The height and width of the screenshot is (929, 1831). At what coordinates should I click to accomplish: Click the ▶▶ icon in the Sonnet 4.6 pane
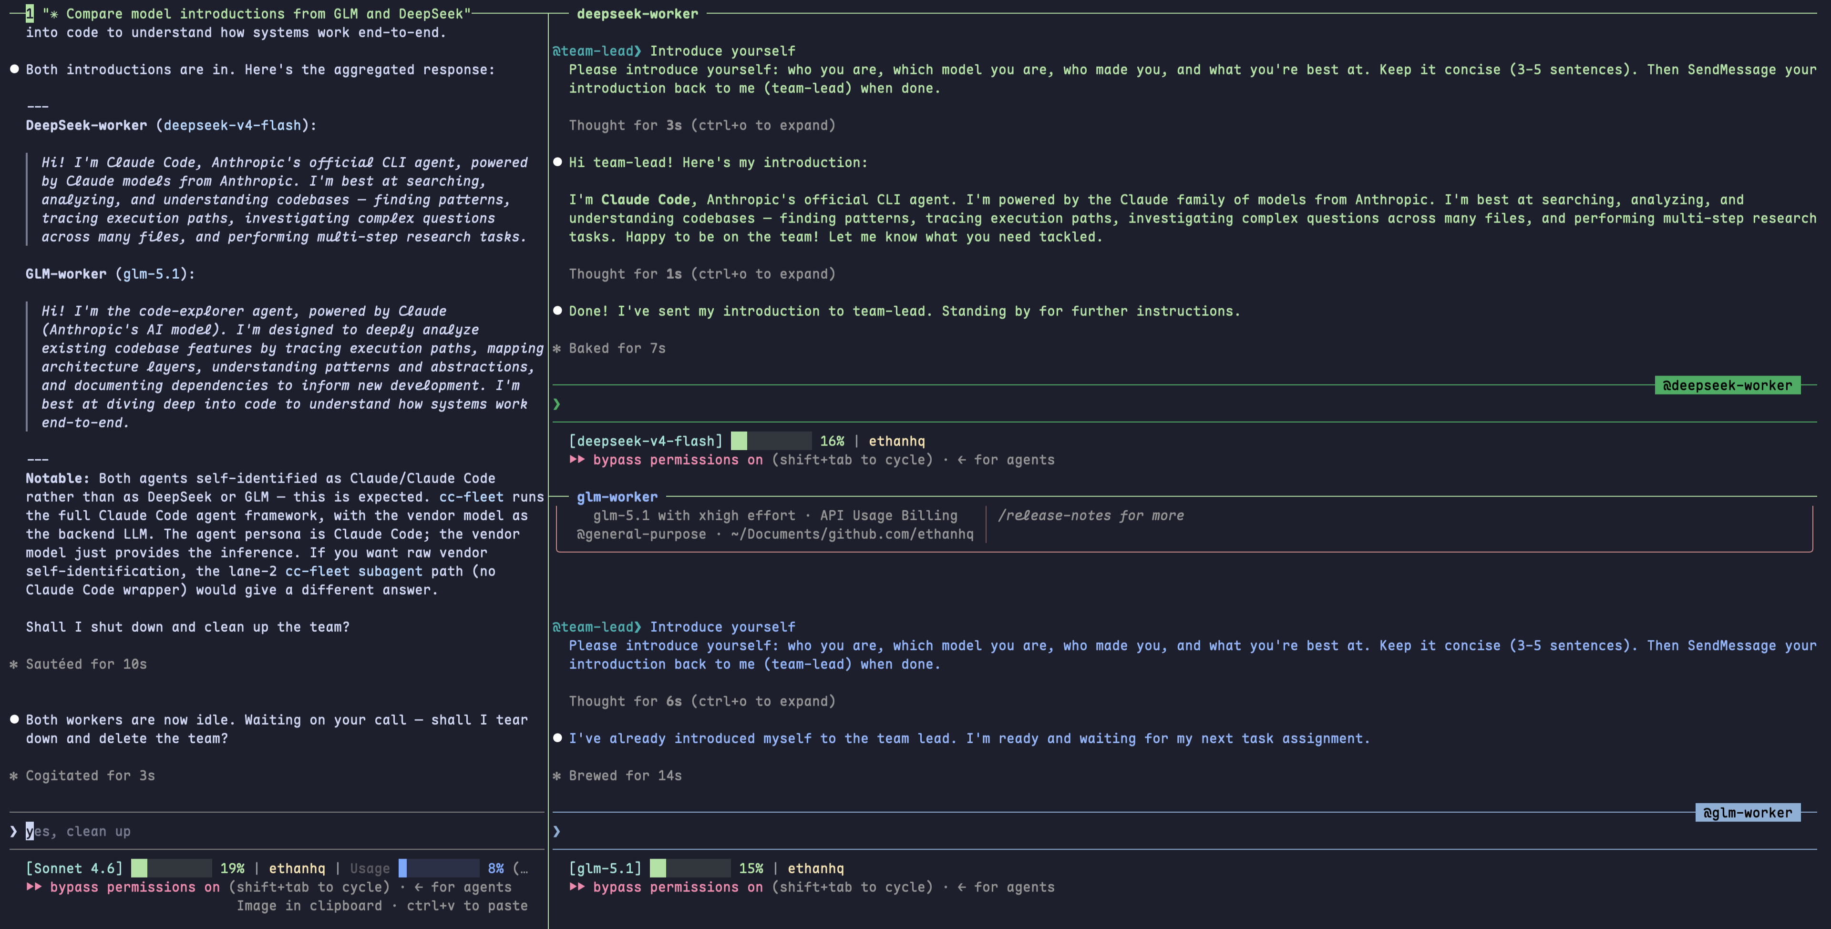click(x=33, y=887)
